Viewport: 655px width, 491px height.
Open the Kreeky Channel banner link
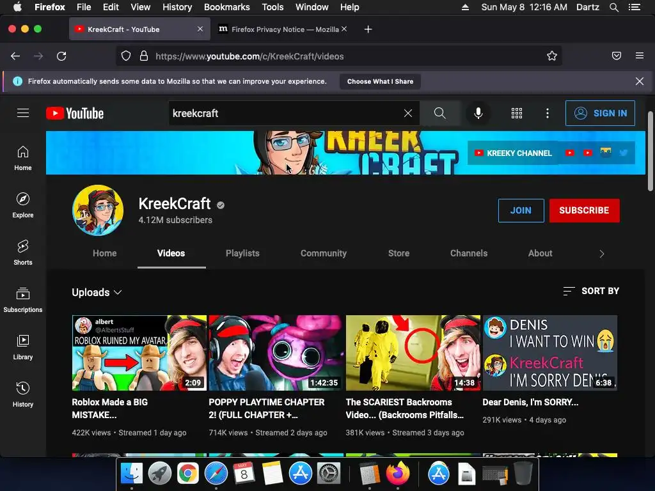pyautogui.click(x=513, y=153)
